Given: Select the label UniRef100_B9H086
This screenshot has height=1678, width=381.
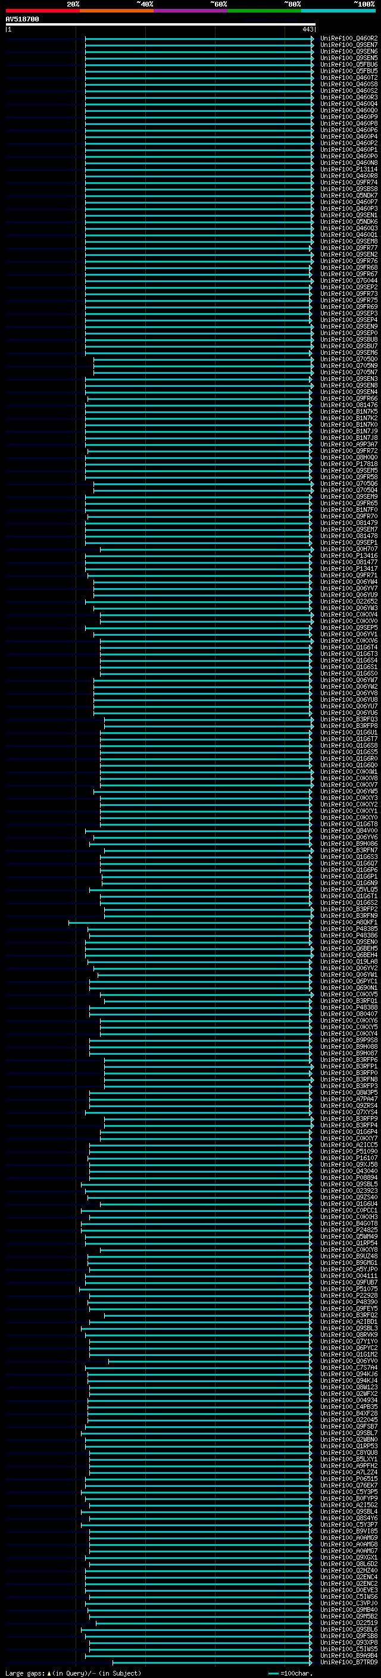Looking at the screenshot, I should [x=348, y=843].
